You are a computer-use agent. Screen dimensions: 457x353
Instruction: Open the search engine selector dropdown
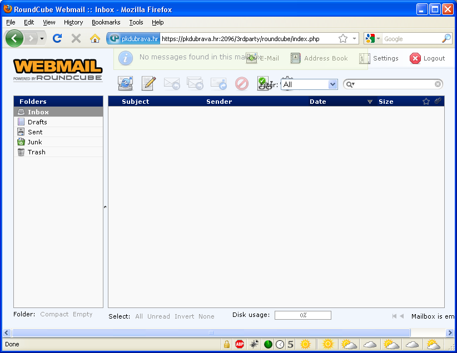pos(373,38)
